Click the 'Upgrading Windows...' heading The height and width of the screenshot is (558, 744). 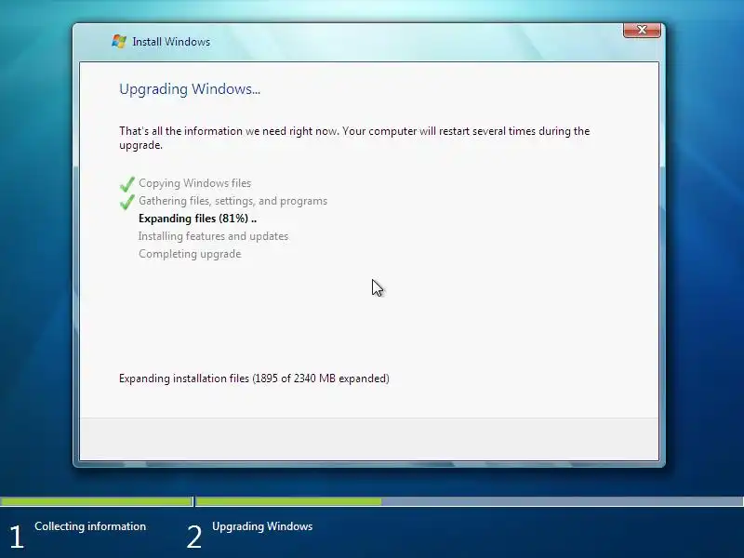pyautogui.click(x=190, y=89)
